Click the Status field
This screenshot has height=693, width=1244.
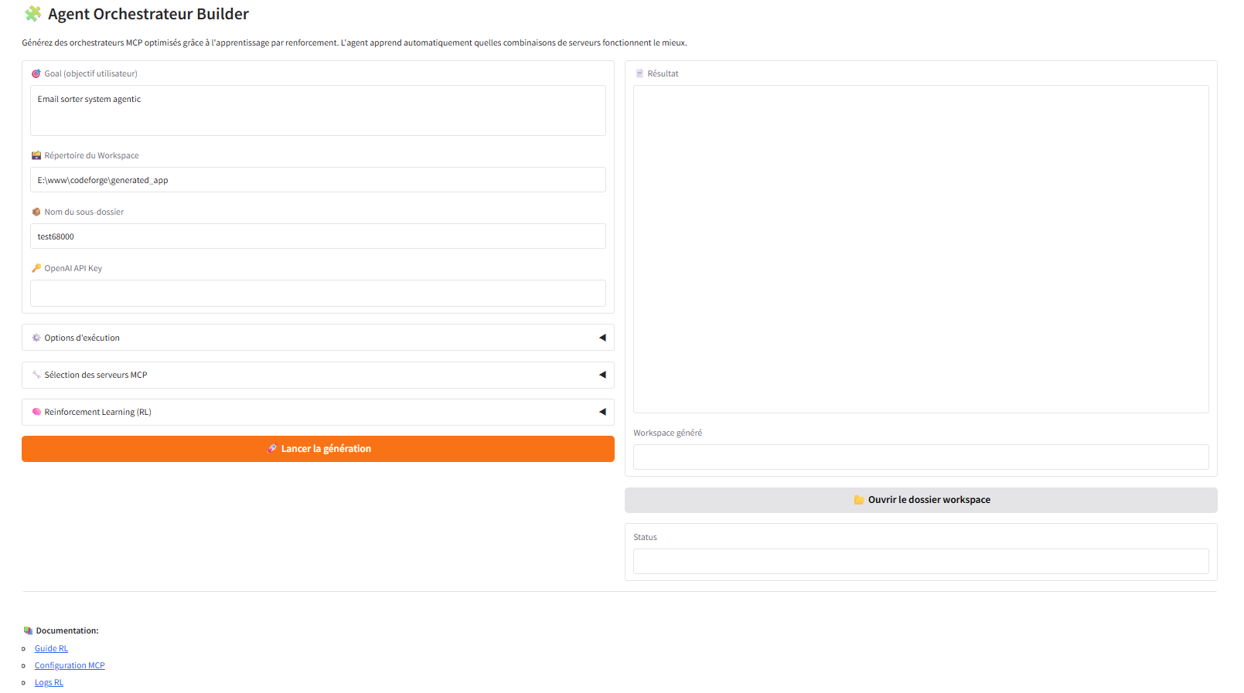pos(921,561)
